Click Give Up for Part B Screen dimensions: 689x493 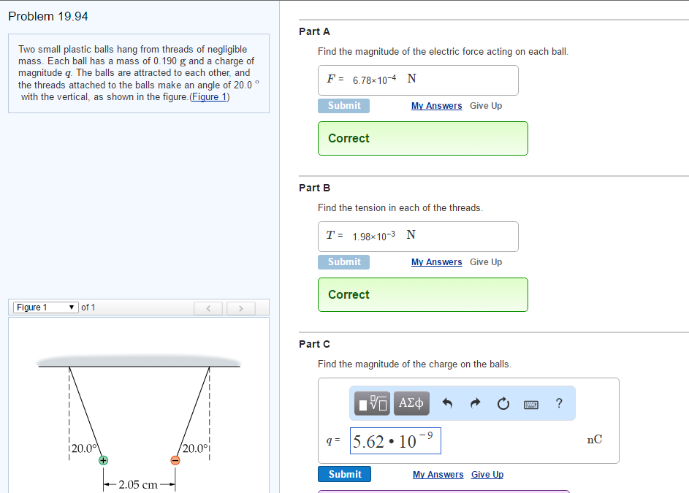click(485, 262)
